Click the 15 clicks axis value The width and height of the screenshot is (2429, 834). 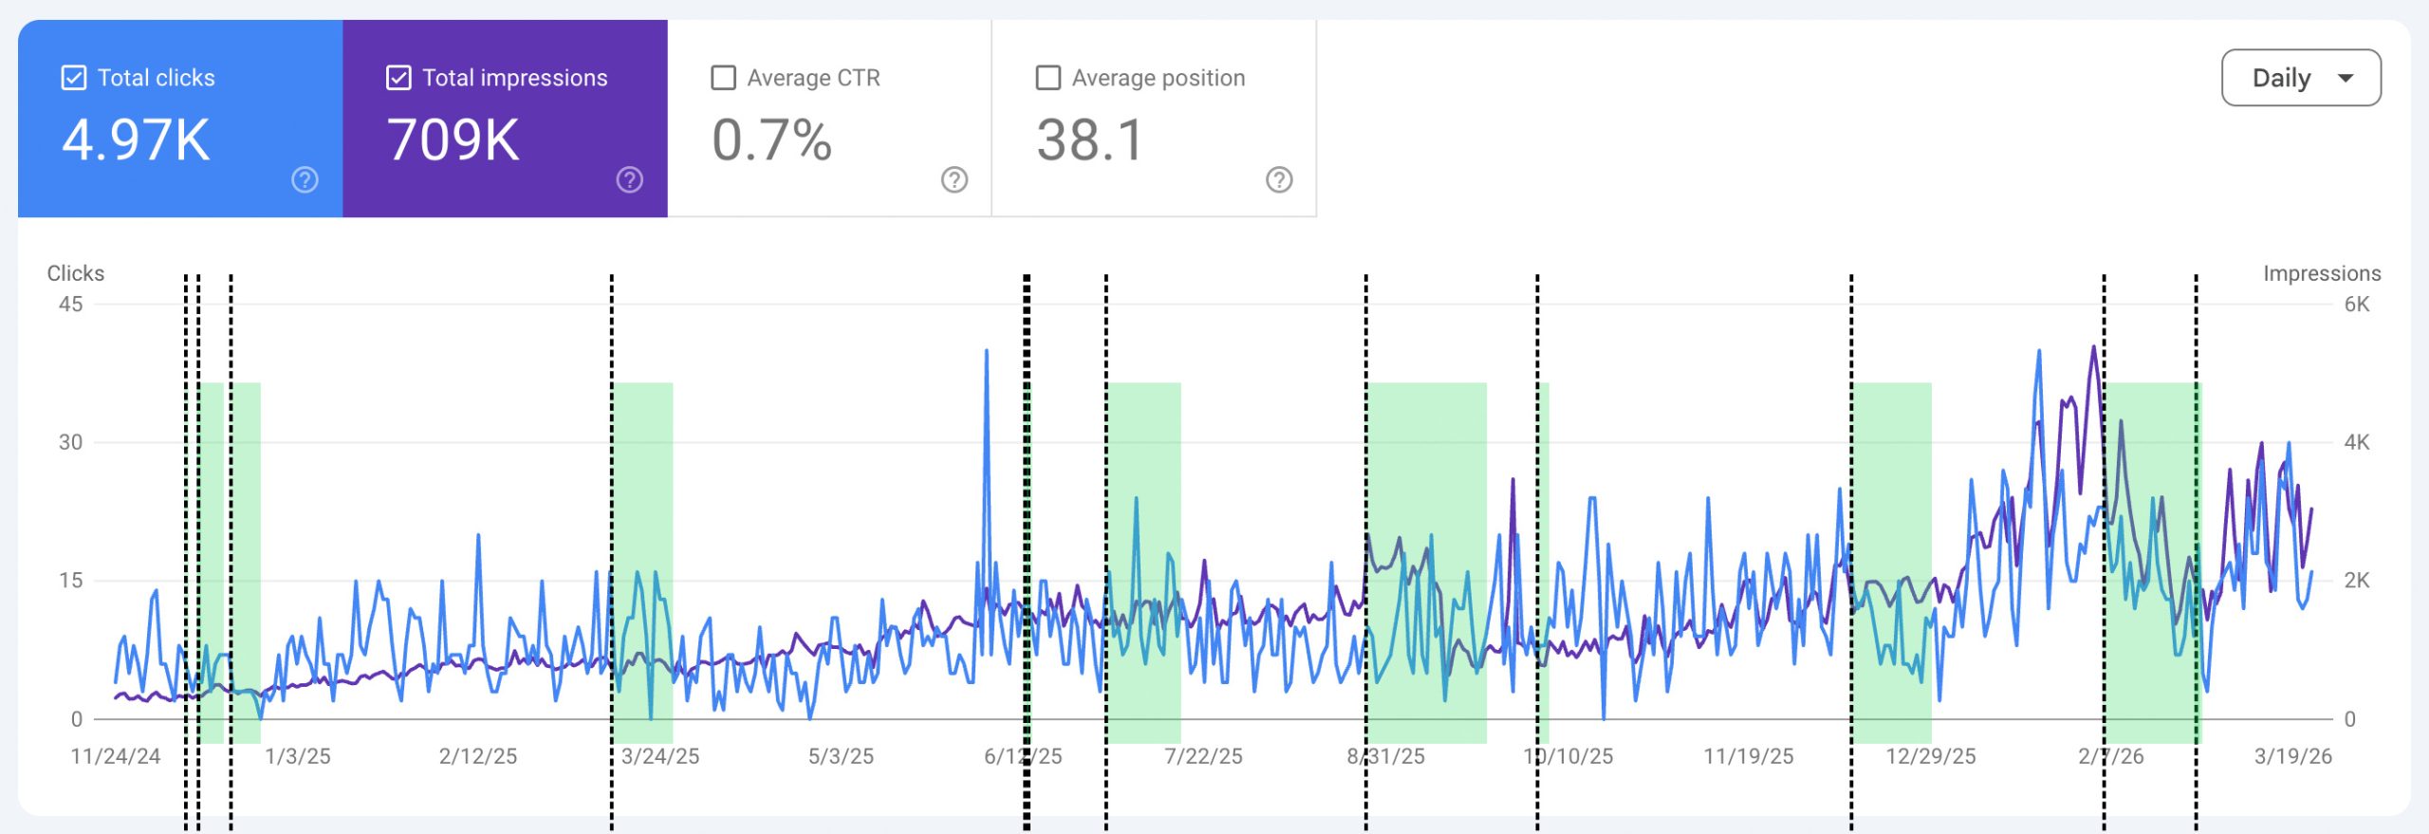71,581
